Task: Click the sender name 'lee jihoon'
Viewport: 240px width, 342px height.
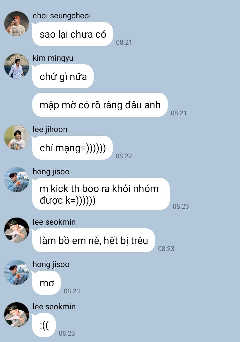Action: pyautogui.click(x=50, y=129)
